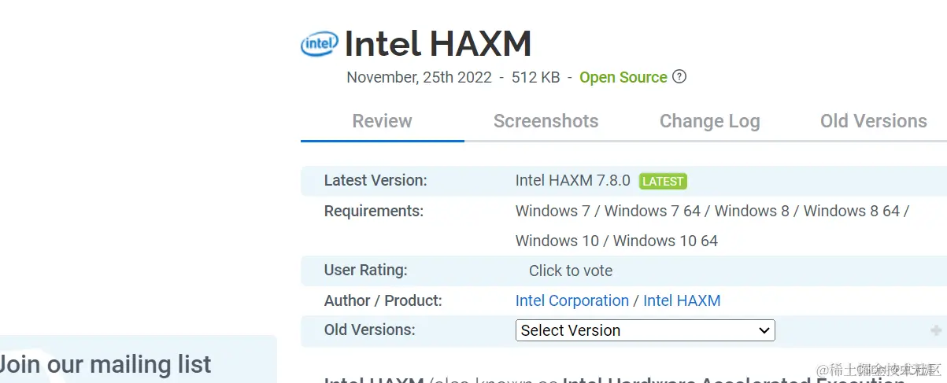Click the '512 KB' file size text

coord(536,77)
